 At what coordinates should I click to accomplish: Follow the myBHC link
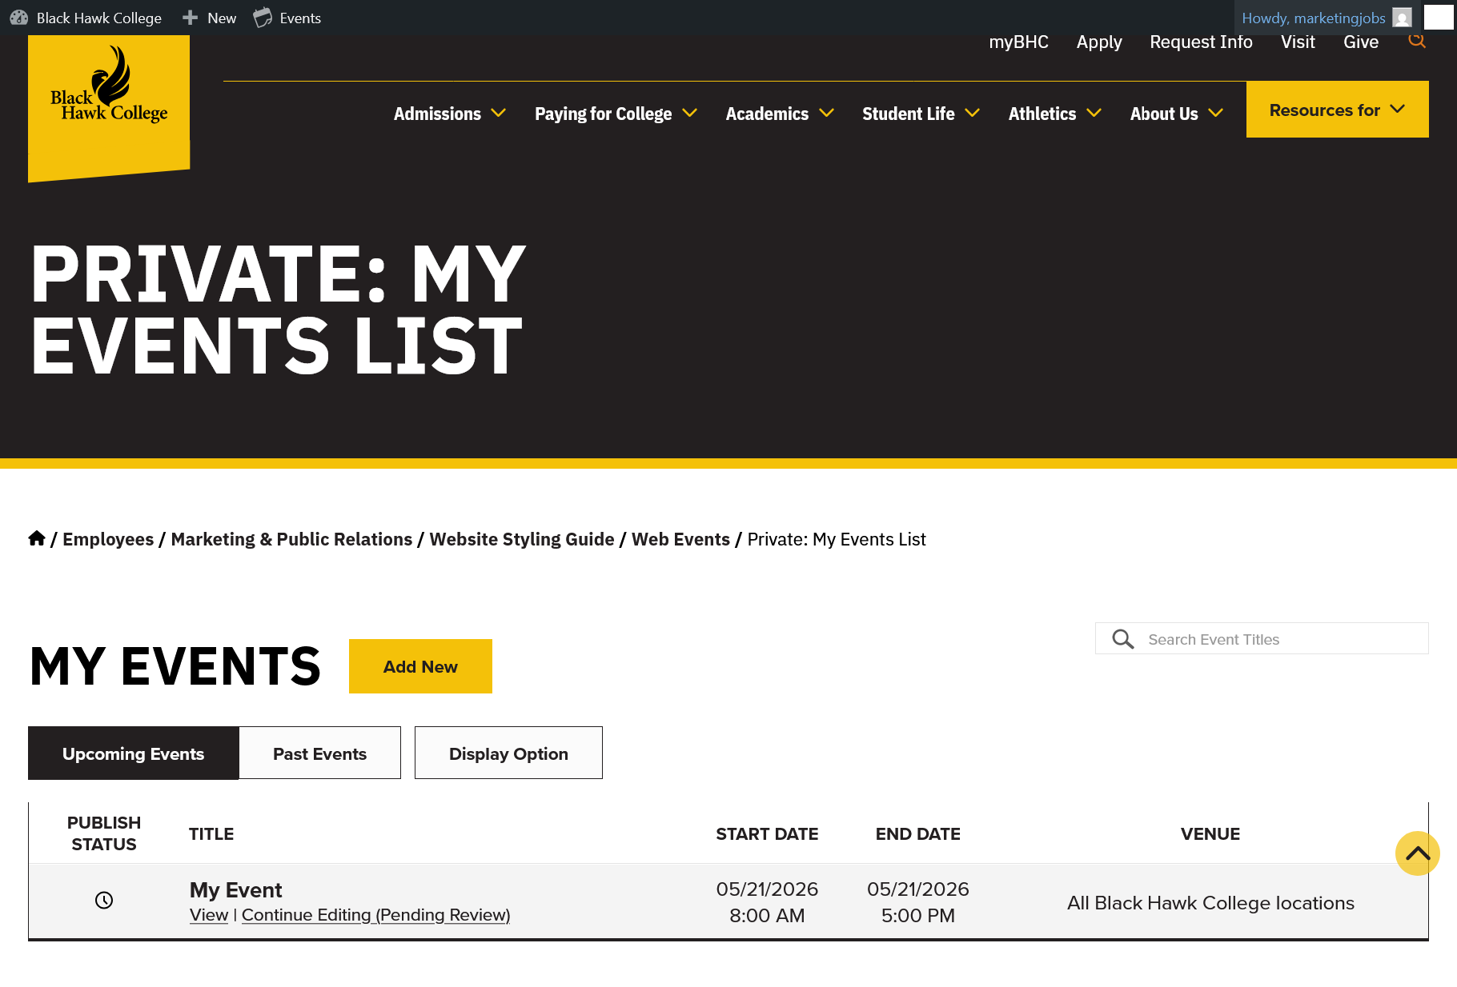coord(1018,42)
